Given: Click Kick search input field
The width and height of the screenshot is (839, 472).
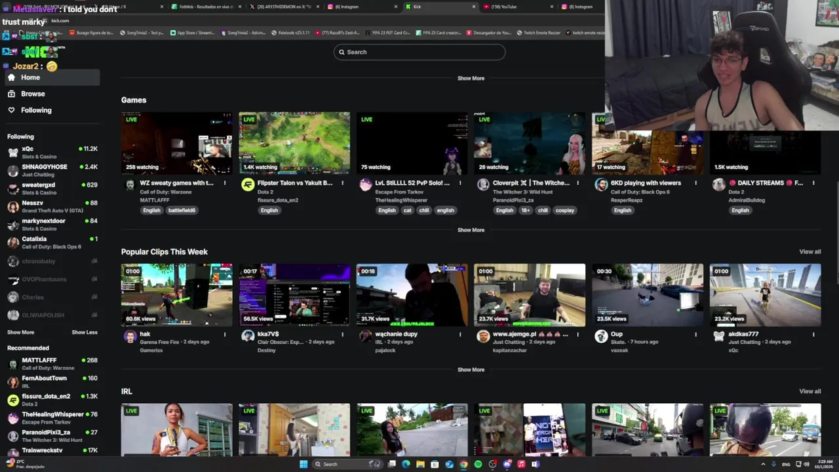Looking at the screenshot, I should pos(419,52).
